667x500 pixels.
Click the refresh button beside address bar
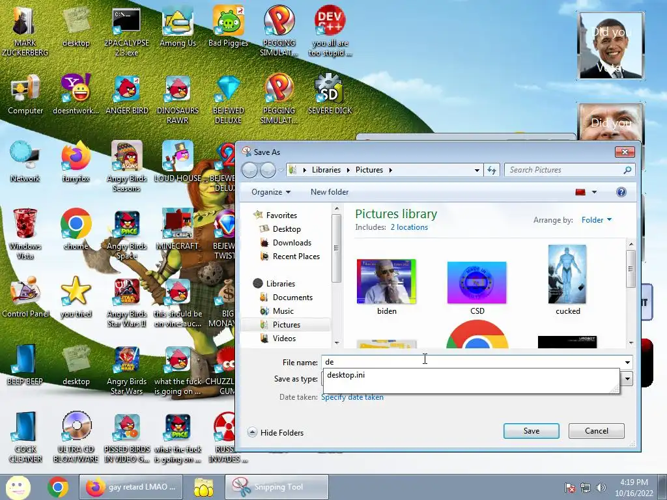click(x=492, y=170)
